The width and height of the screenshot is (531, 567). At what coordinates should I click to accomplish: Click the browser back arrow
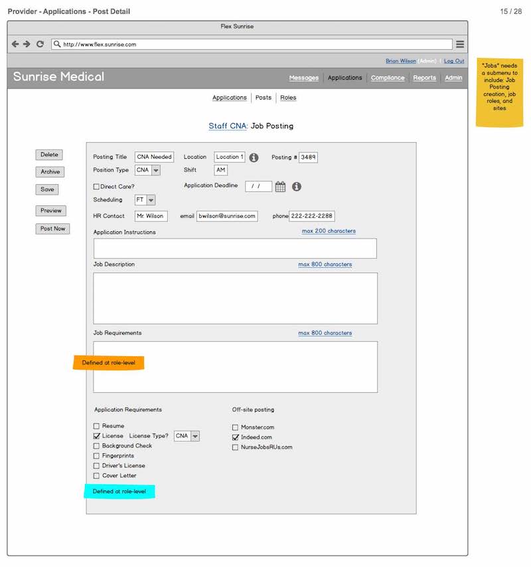click(x=15, y=44)
